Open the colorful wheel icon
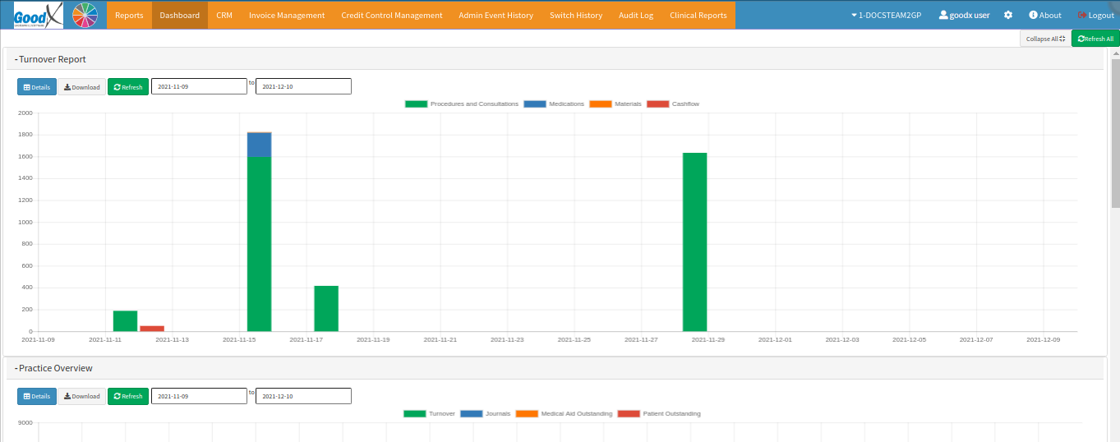 coord(85,16)
